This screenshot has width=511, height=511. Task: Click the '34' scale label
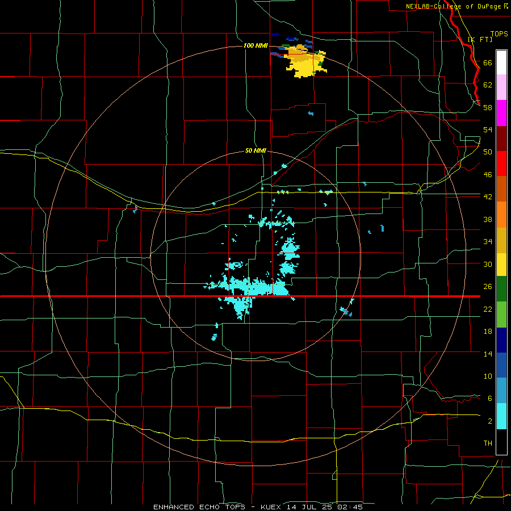click(x=488, y=242)
